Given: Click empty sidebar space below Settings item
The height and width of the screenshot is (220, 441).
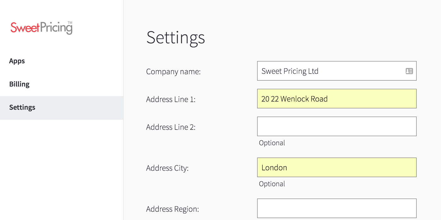Looking at the screenshot, I should point(61,170).
